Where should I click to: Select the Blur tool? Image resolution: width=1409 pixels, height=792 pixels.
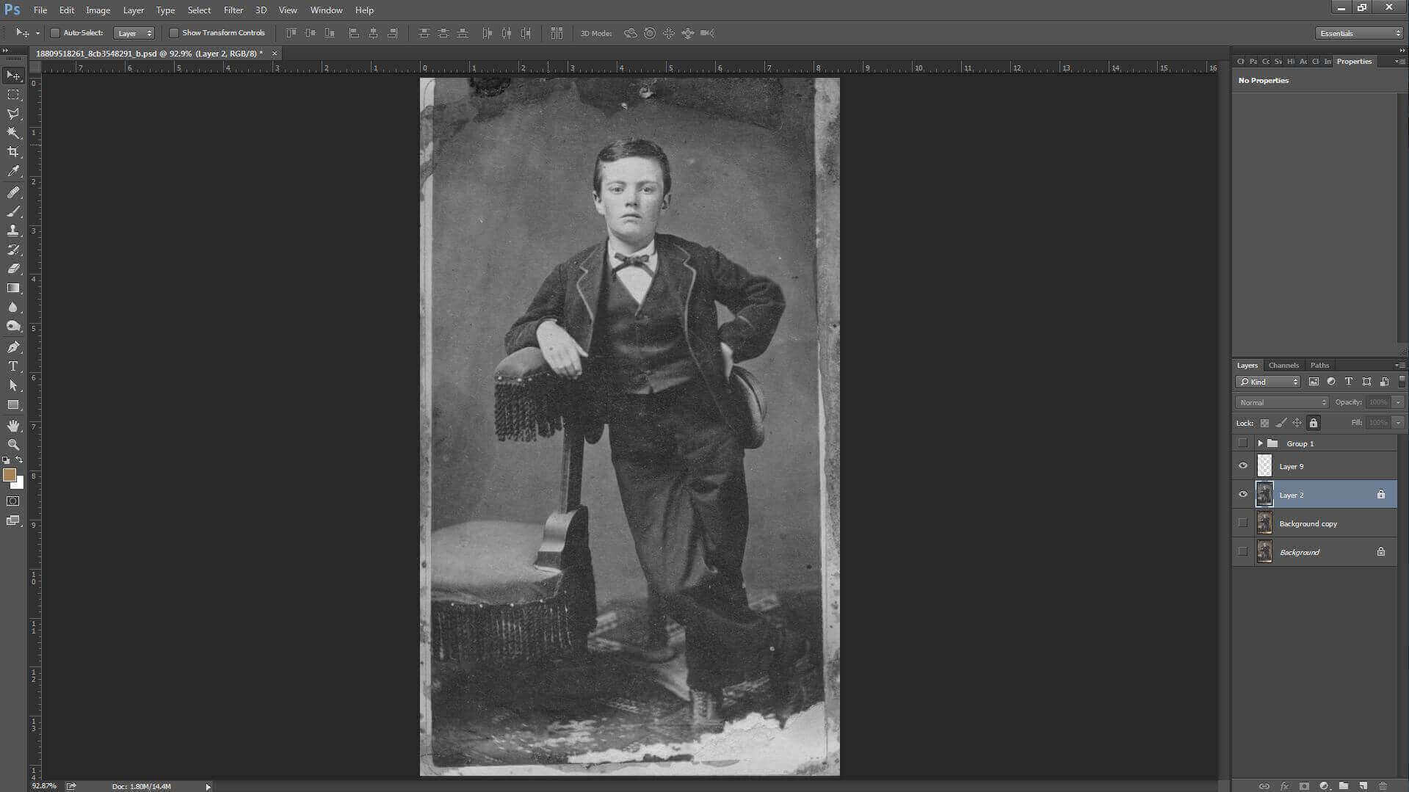13,307
